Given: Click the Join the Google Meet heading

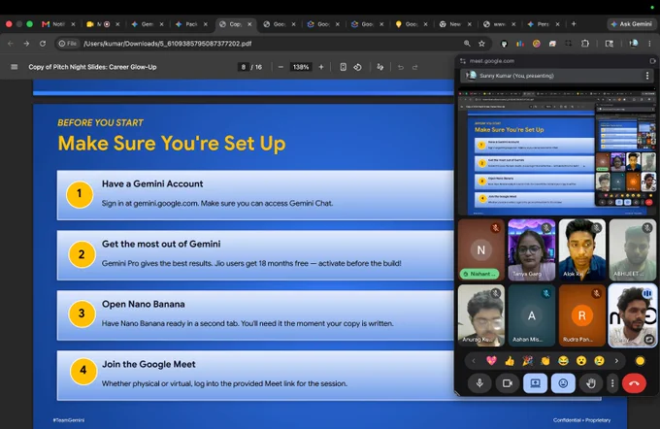Looking at the screenshot, I should click(x=148, y=364).
